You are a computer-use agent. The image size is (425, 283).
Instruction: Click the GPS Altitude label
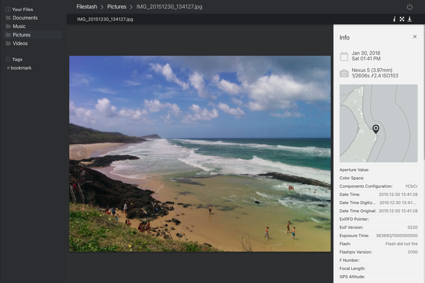pos(352,277)
